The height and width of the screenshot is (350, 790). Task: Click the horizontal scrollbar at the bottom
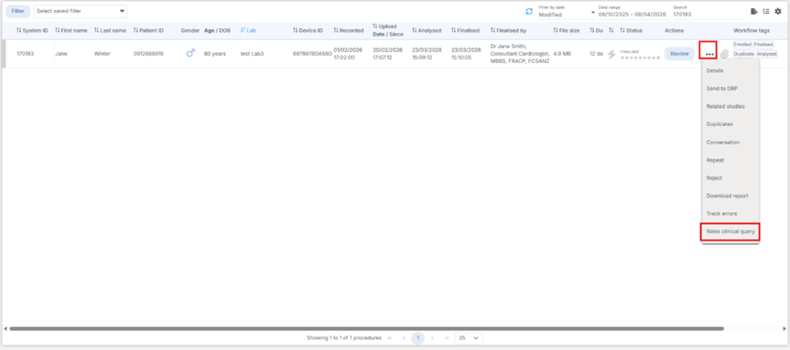[367, 328]
